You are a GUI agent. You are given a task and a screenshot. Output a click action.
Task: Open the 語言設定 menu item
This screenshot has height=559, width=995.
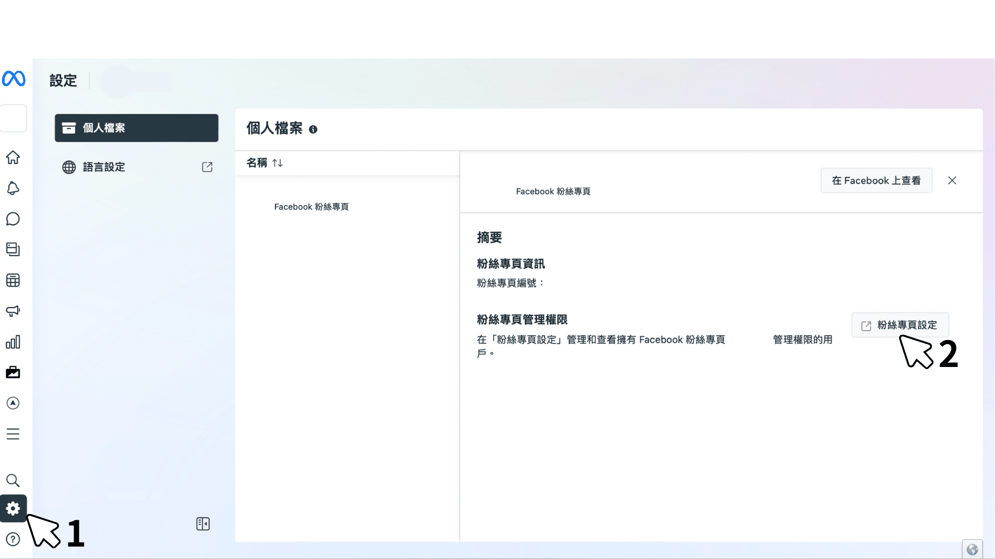tap(136, 167)
